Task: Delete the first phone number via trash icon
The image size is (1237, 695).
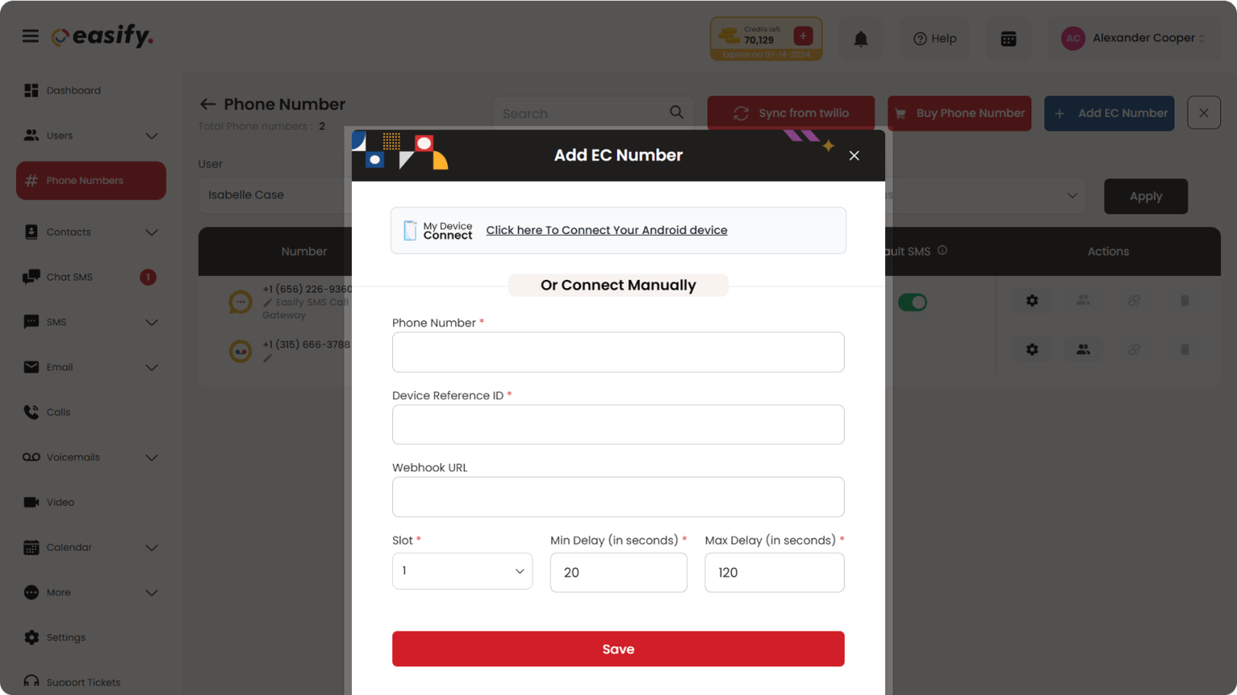Action: click(1185, 301)
